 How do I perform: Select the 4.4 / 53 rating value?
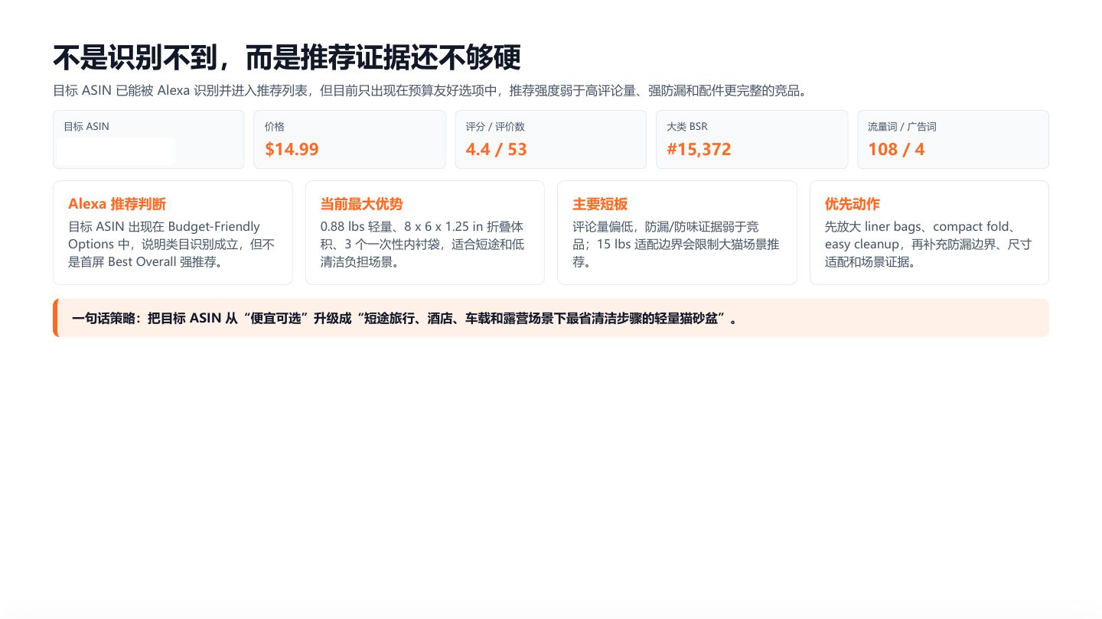pos(497,149)
